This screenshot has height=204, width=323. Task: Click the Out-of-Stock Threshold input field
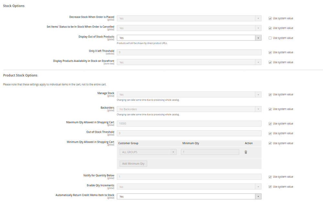(189, 133)
